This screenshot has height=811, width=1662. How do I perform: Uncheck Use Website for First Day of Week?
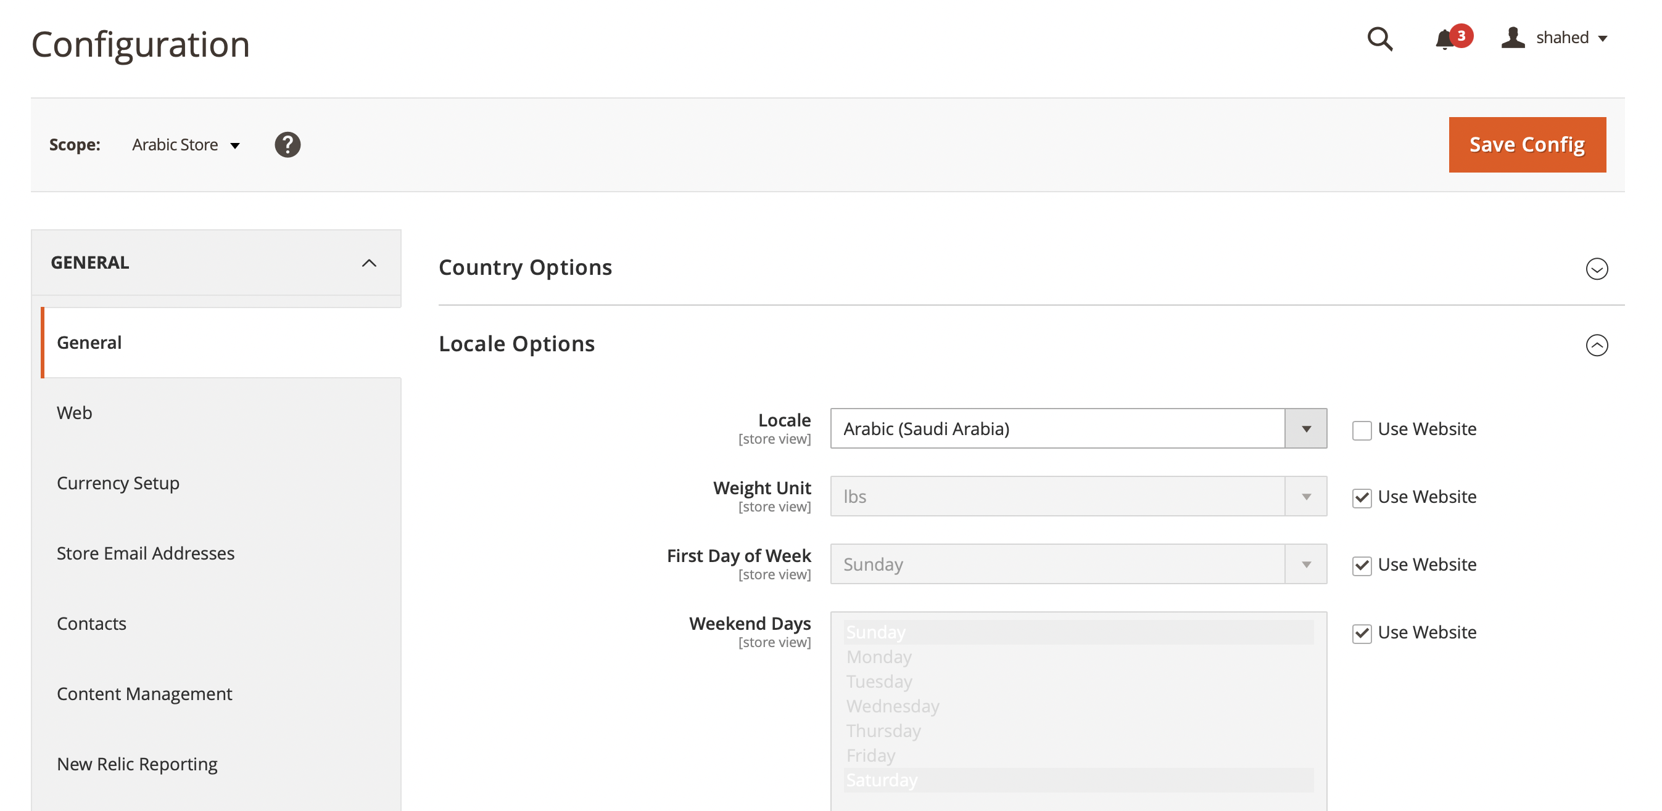(1362, 565)
